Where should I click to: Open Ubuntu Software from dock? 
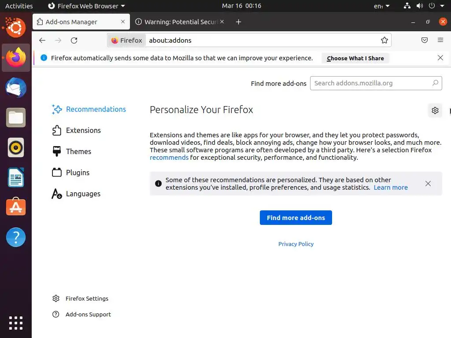pyautogui.click(x=16, y=207)
